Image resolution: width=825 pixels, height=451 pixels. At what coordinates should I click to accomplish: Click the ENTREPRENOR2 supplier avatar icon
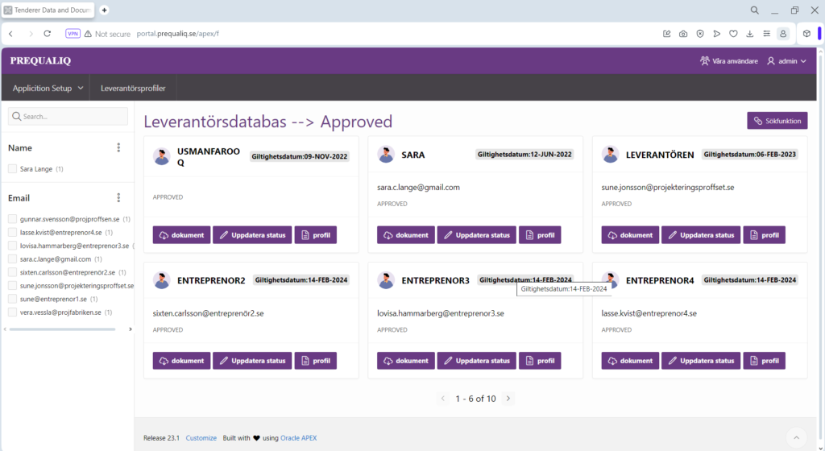click(x=162, y=280)
